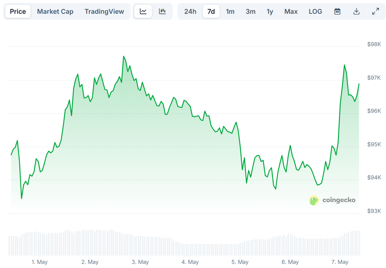Select the Price tab
This screenshot has width=386, height=268.
pyautogui.click(x=17, y=11)
